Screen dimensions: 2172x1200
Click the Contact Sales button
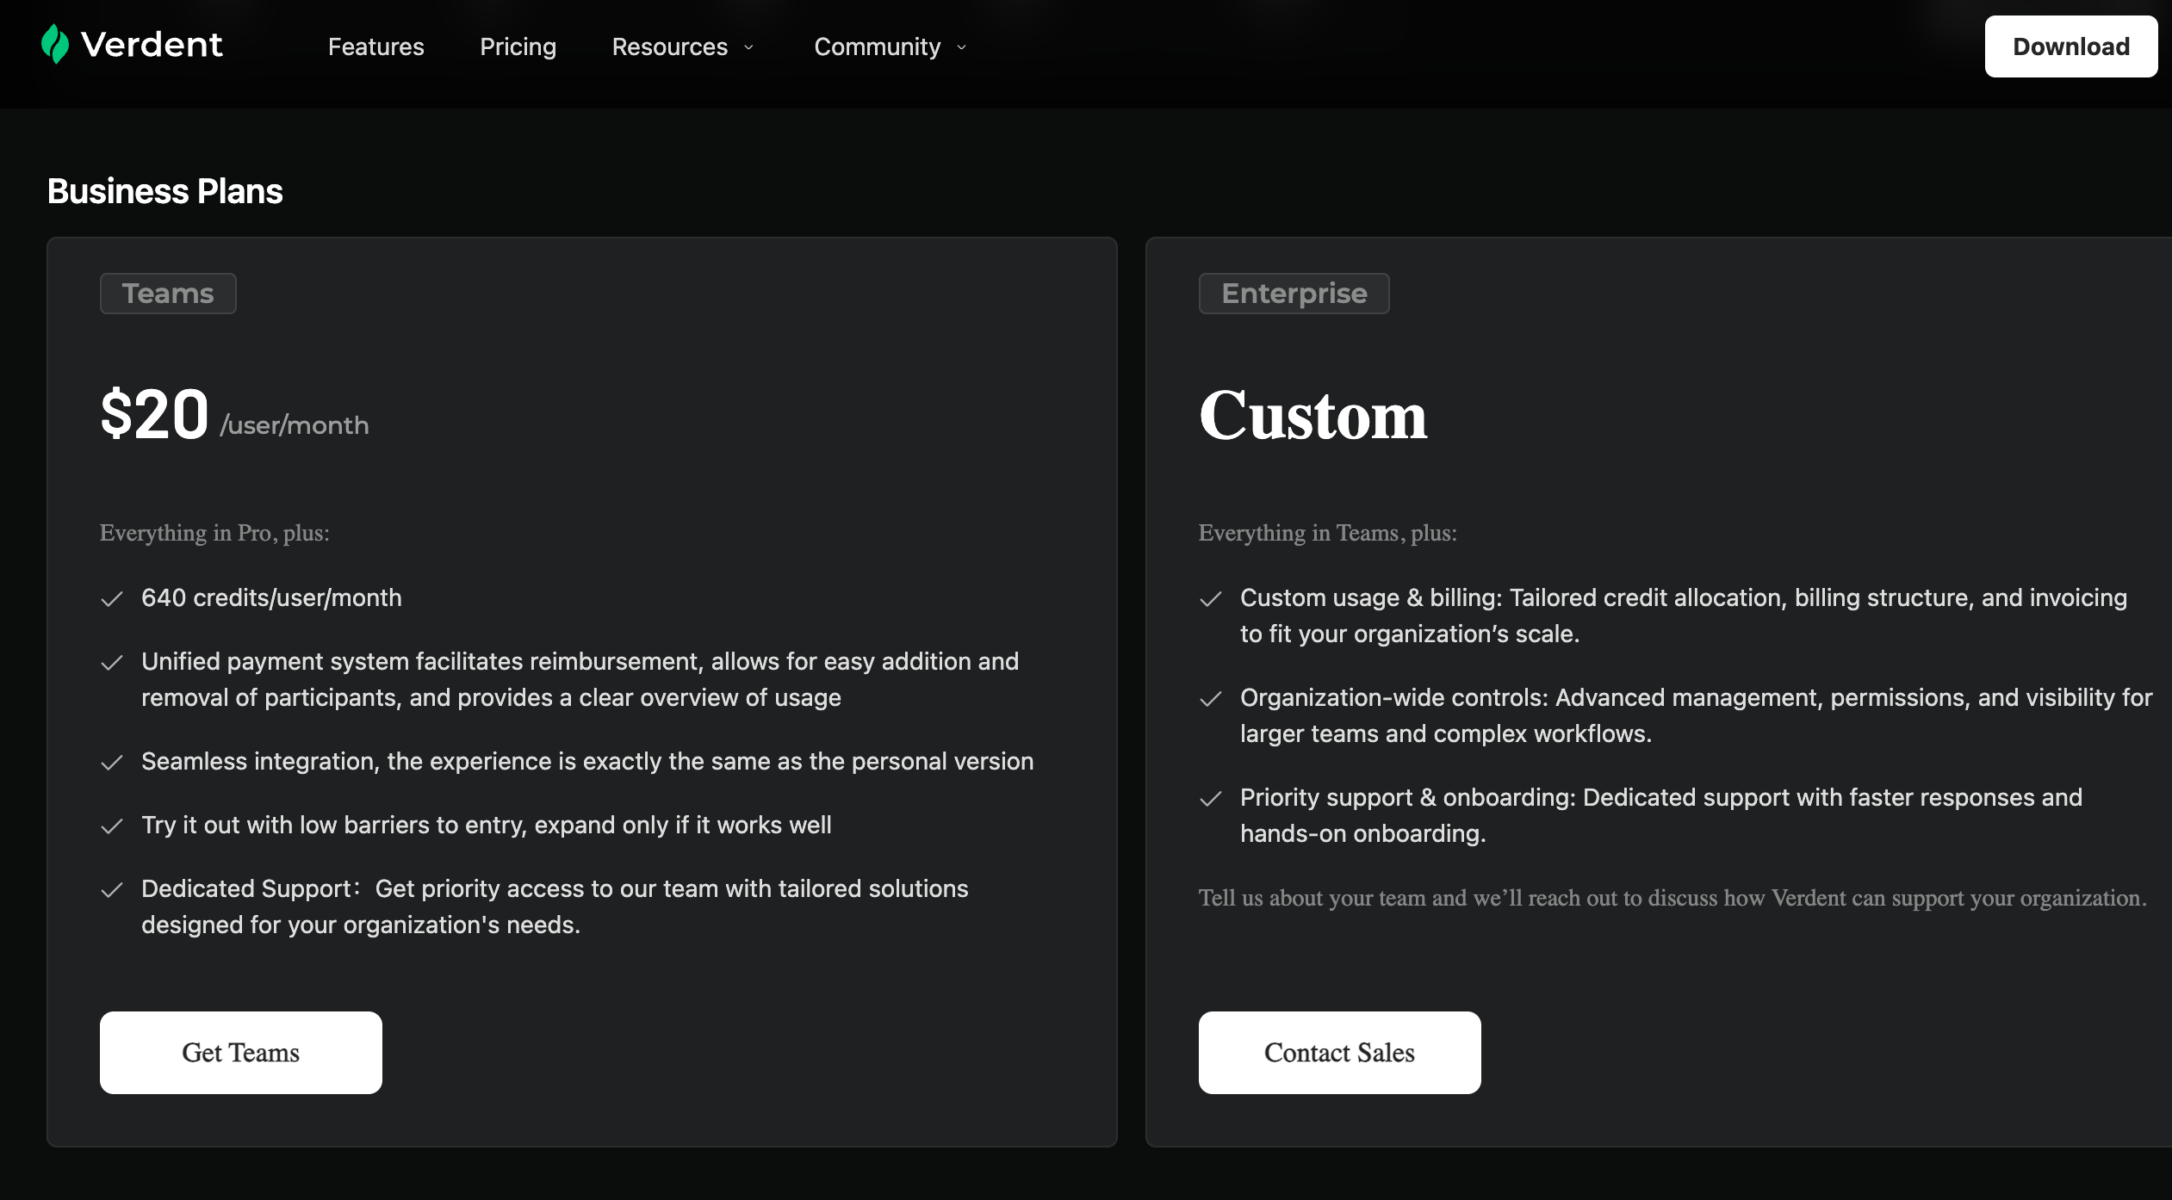(x=1339, y=1052)
